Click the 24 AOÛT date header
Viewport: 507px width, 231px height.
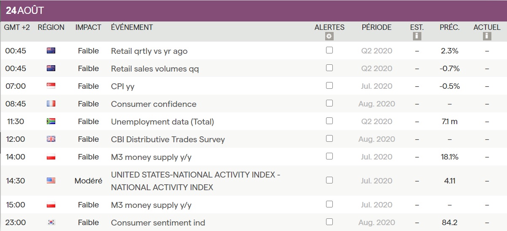[x=25, y=11]
